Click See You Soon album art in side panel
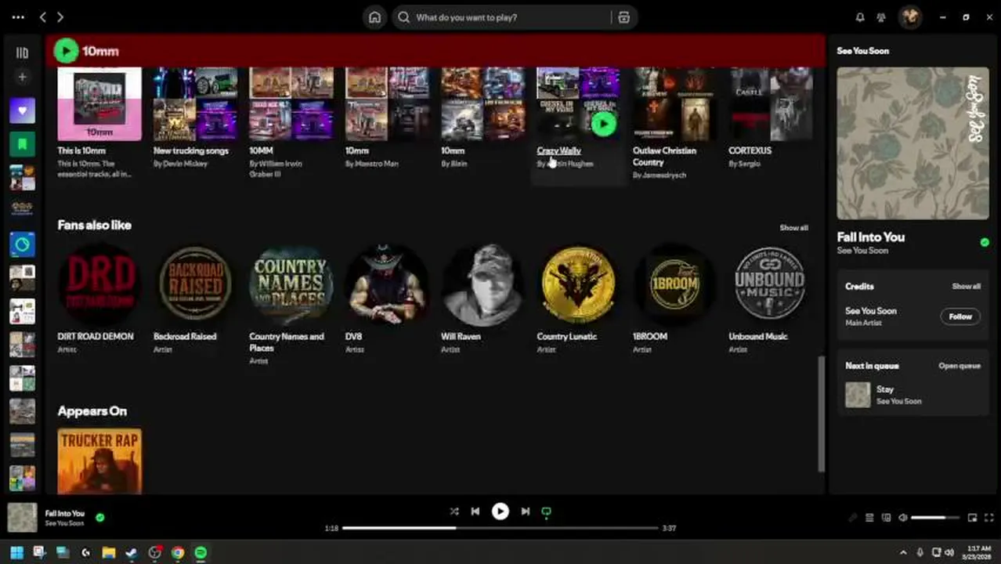The height and width of the screenshot is (564, 1001). tap(912, 143)
